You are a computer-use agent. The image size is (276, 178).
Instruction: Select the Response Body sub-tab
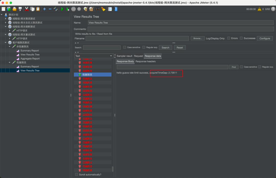(125, 61)
